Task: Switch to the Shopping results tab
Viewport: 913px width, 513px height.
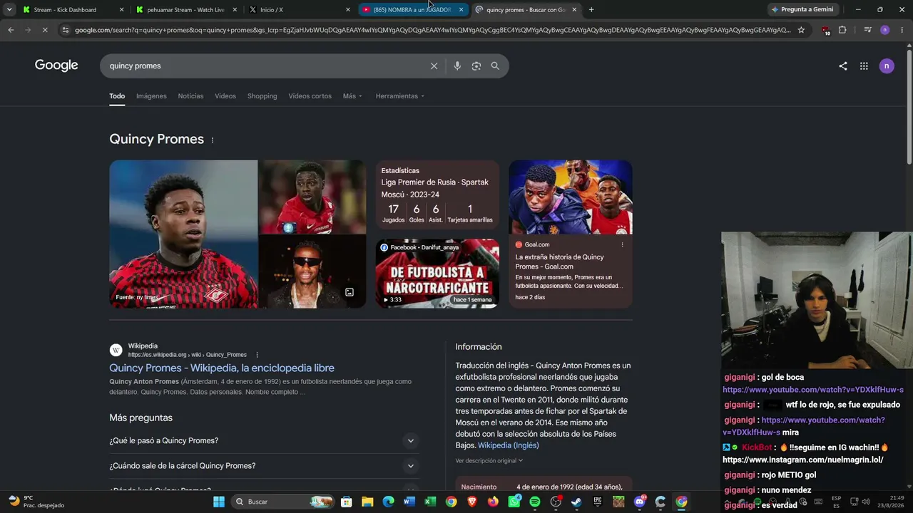Action: [262, 96]
